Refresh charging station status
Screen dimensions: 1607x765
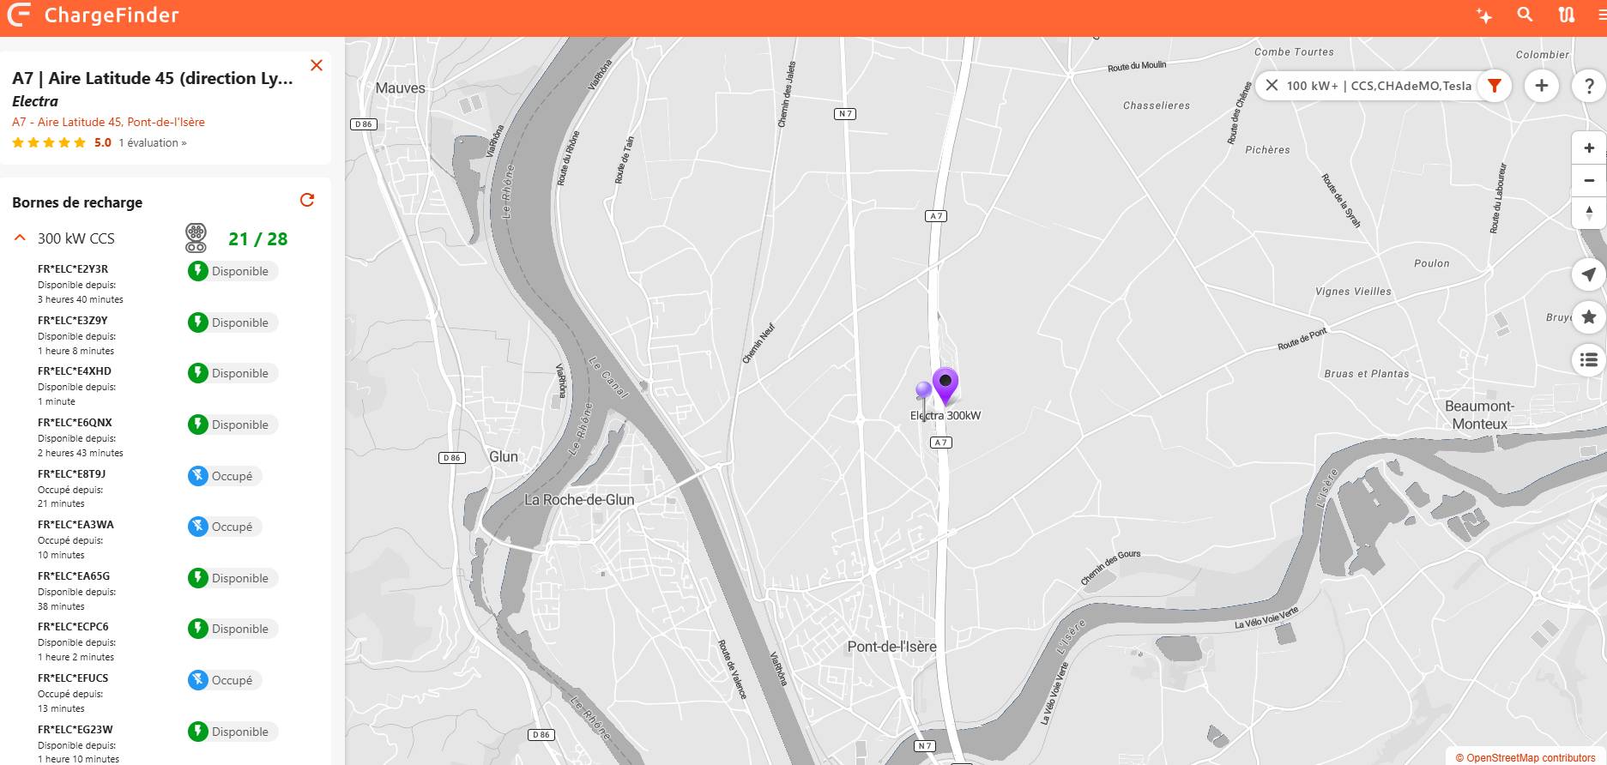(x=307, y=200)
